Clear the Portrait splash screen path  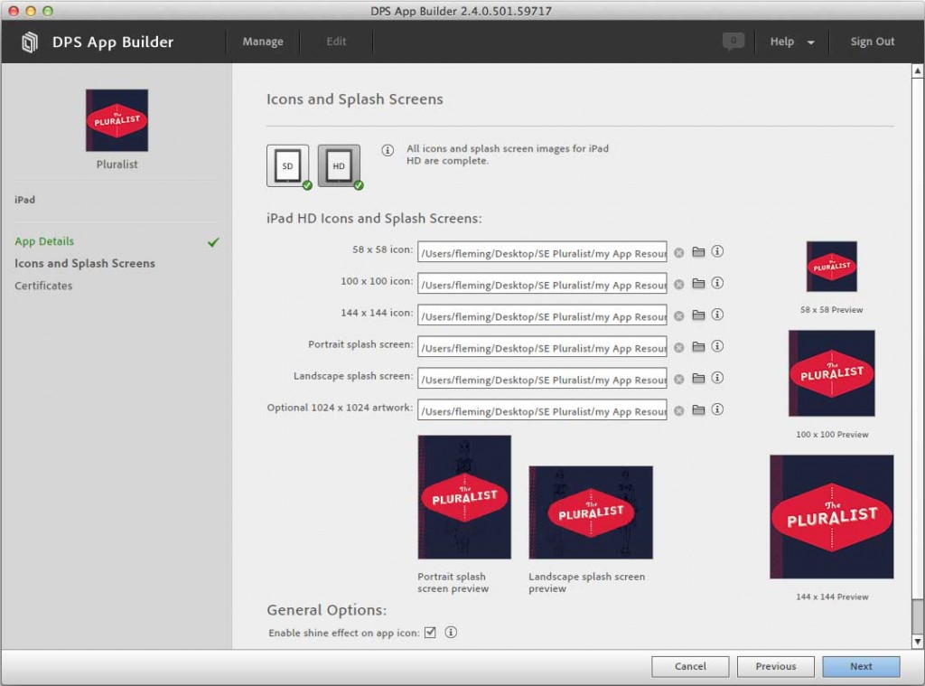(x=679, y=347)
